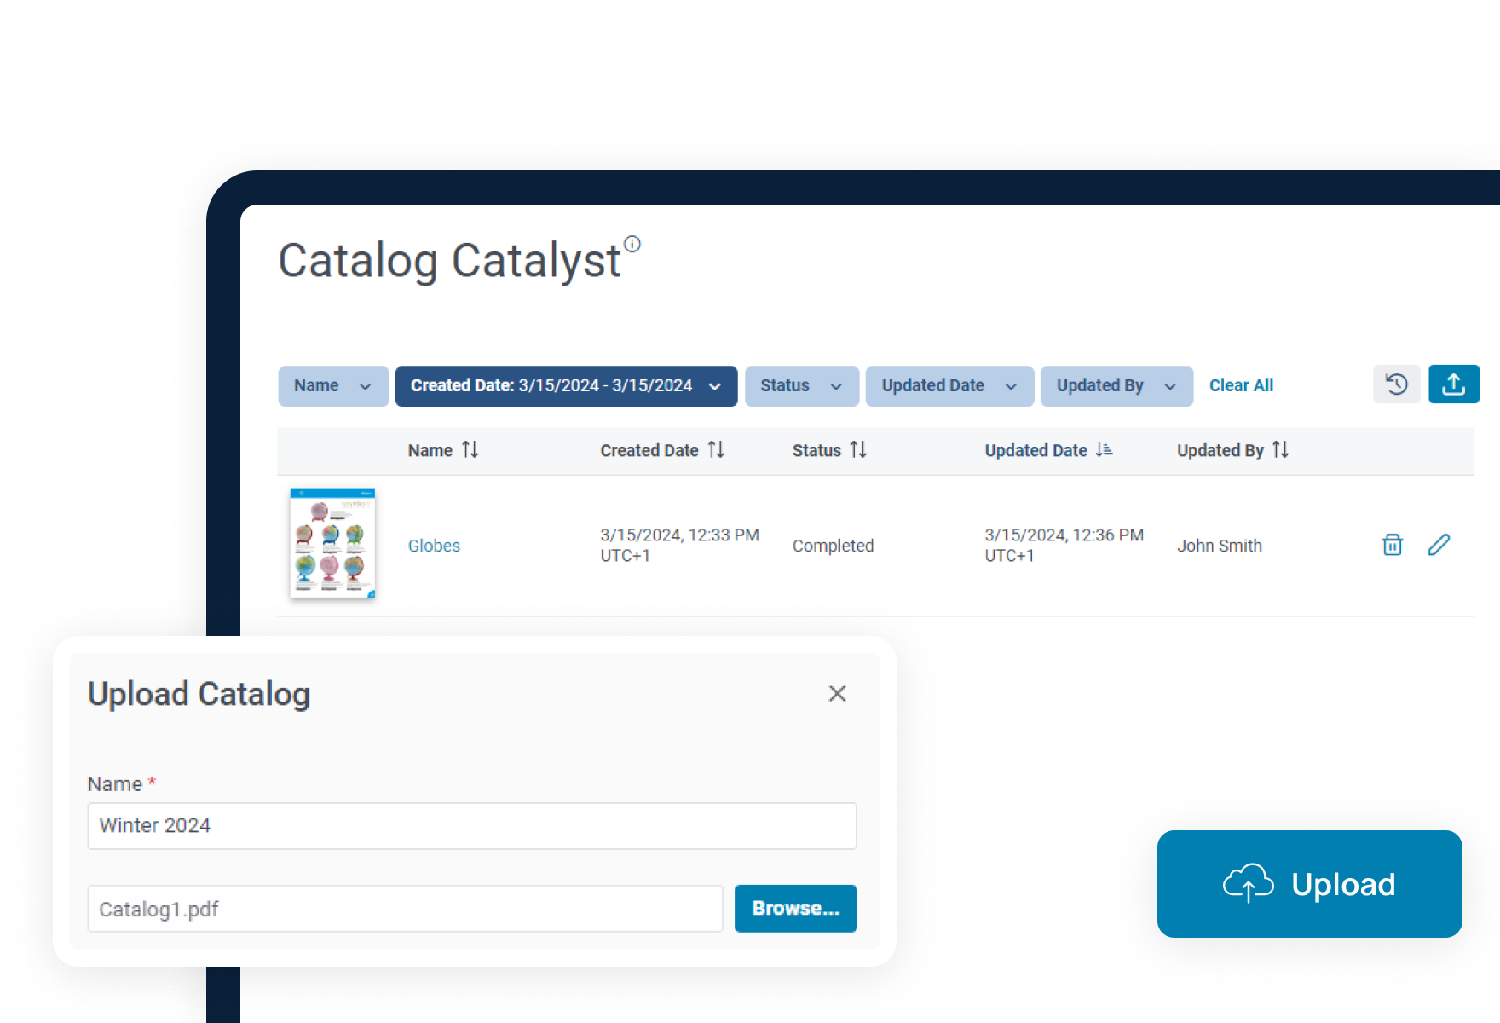Image resolution: width=1500 pixels, height=1023 pixels.
Task: Expand the Updated Date filter
Action: (x=949, y=386)
